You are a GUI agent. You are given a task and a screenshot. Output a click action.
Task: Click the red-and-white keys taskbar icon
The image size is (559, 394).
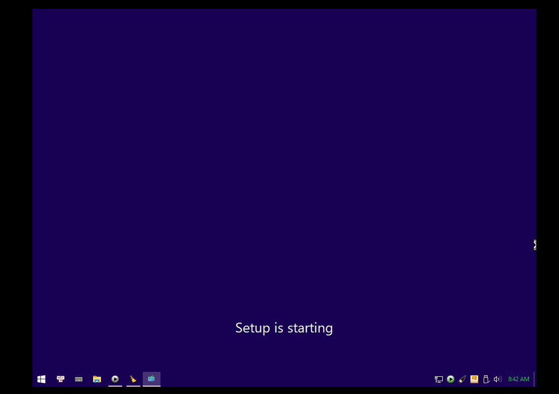[x=61, y=379]
